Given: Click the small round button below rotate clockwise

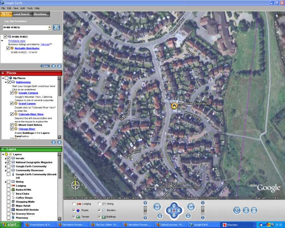Looking at the screenshot, I should pyautogui.click(x=188, y=216).
